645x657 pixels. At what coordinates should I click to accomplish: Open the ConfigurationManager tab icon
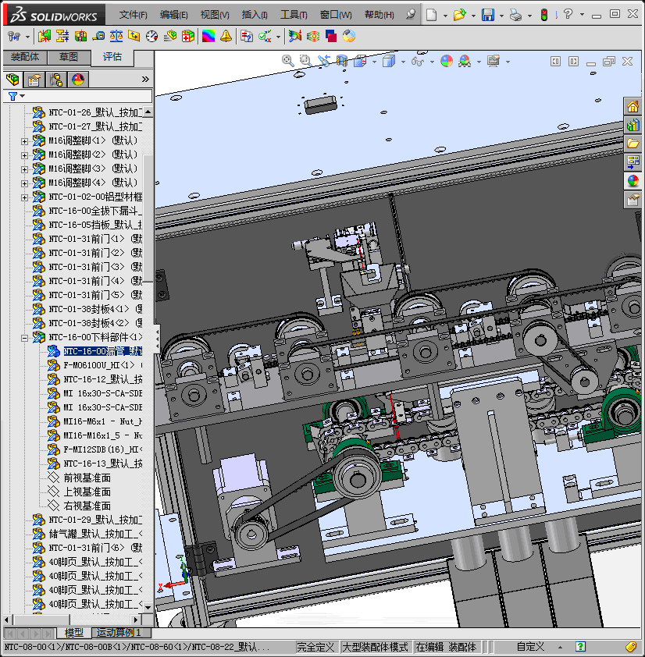(56, 79)
